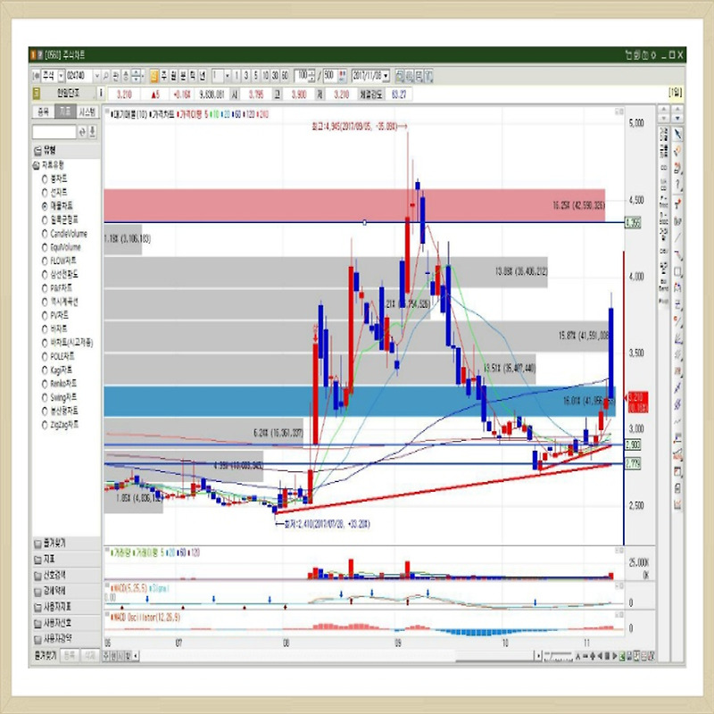Click the download arrow icon beside search box
Image resolution: width=714 pixels, height=714 pixels.
point(92,132)
